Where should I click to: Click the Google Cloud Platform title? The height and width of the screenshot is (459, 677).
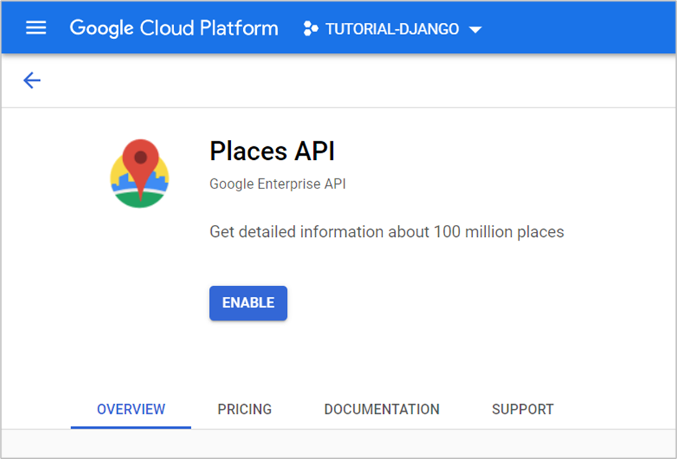click(174, 29)
